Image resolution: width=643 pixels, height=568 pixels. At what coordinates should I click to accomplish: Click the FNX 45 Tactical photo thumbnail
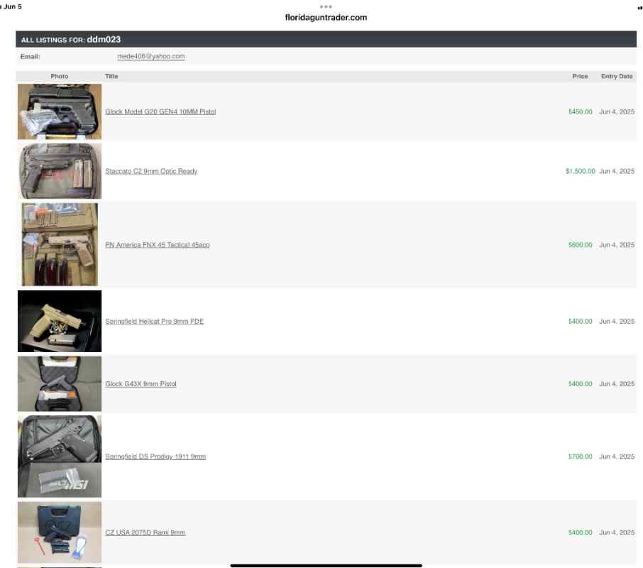pos(60,244)
